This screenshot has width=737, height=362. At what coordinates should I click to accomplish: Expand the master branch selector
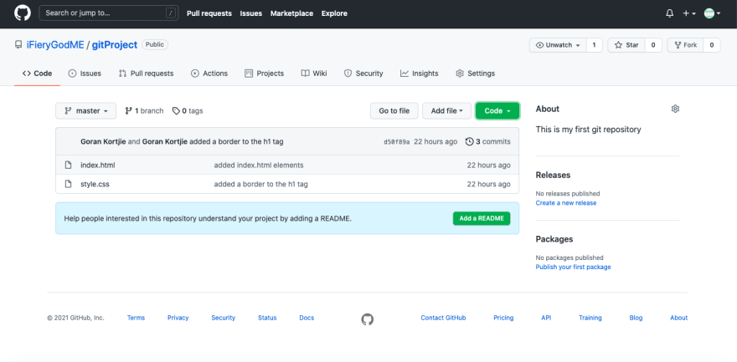[x=85, y=111]
